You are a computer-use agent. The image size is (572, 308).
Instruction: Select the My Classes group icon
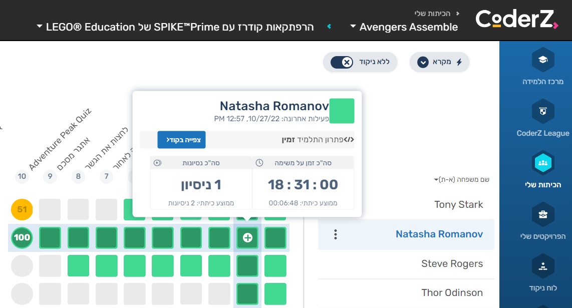542,163
